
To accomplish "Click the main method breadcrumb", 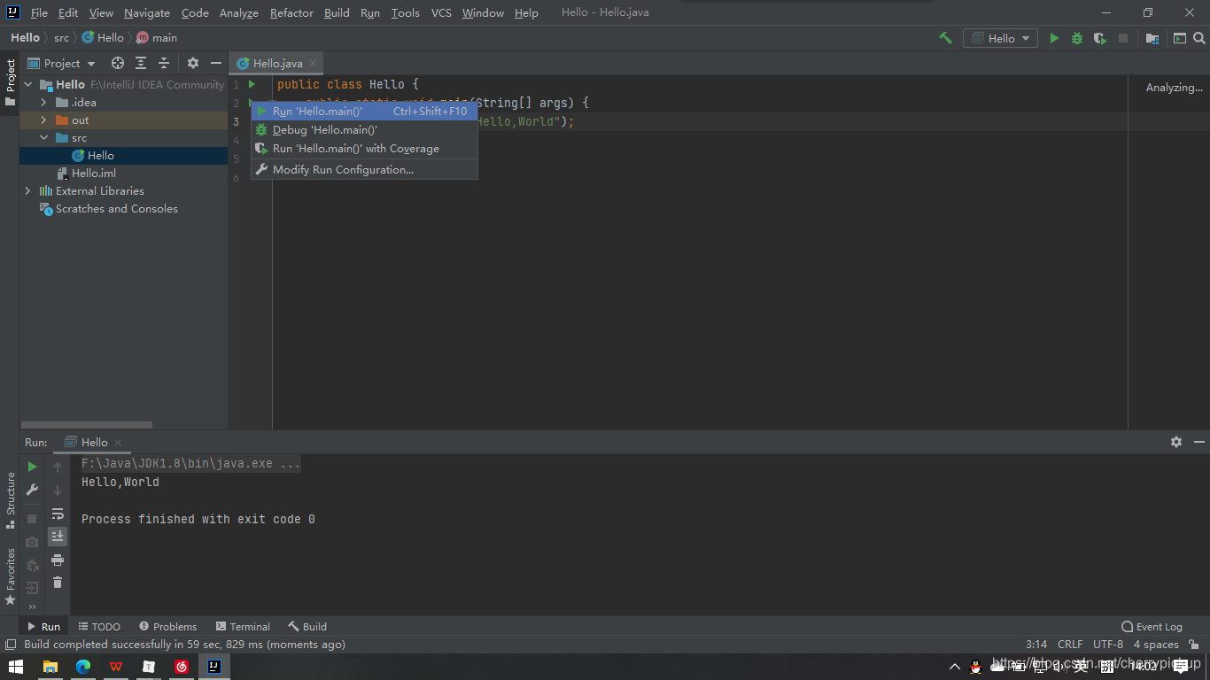I will click(157, 38).
